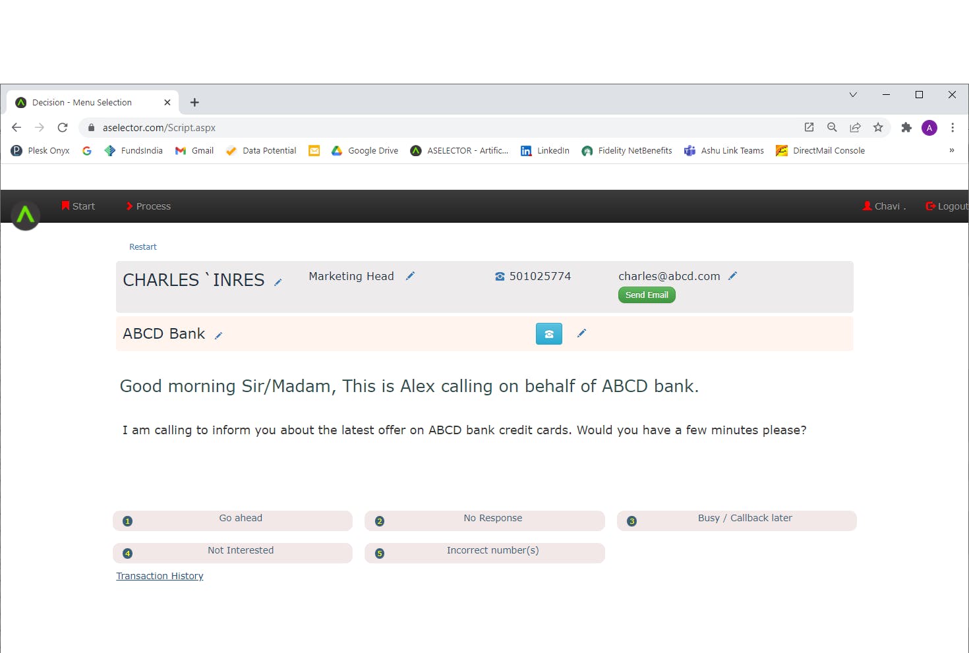Open the Process menu item
Image resolution: width=969 pixels, height=653 pixels.
click(x=148, y=206)
